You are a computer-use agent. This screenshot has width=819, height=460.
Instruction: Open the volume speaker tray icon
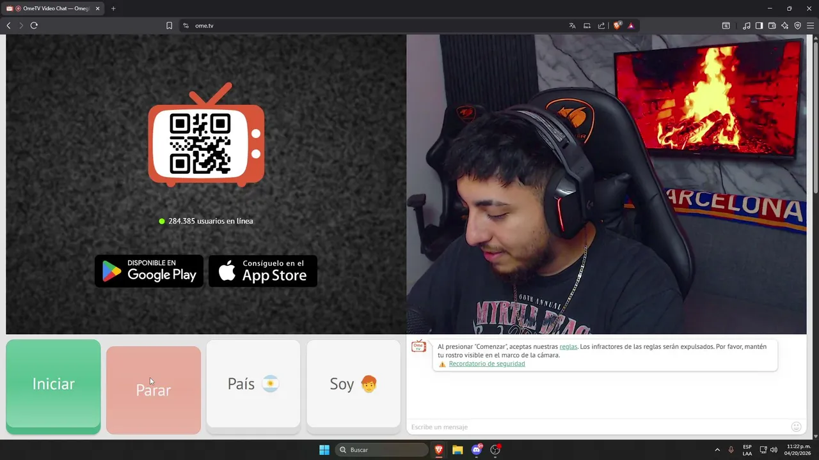coord(774,450)
